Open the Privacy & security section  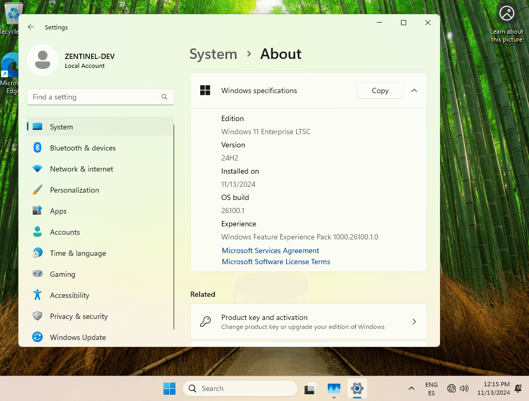(78, 316)
